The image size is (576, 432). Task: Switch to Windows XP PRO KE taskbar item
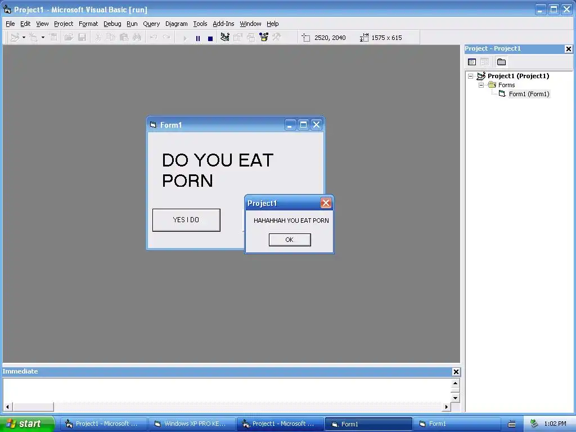(191, 424)
